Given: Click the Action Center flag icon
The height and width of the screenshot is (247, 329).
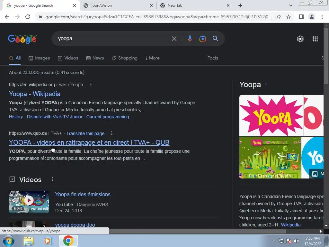Looking at the screenshot, I should click(289, 241).
